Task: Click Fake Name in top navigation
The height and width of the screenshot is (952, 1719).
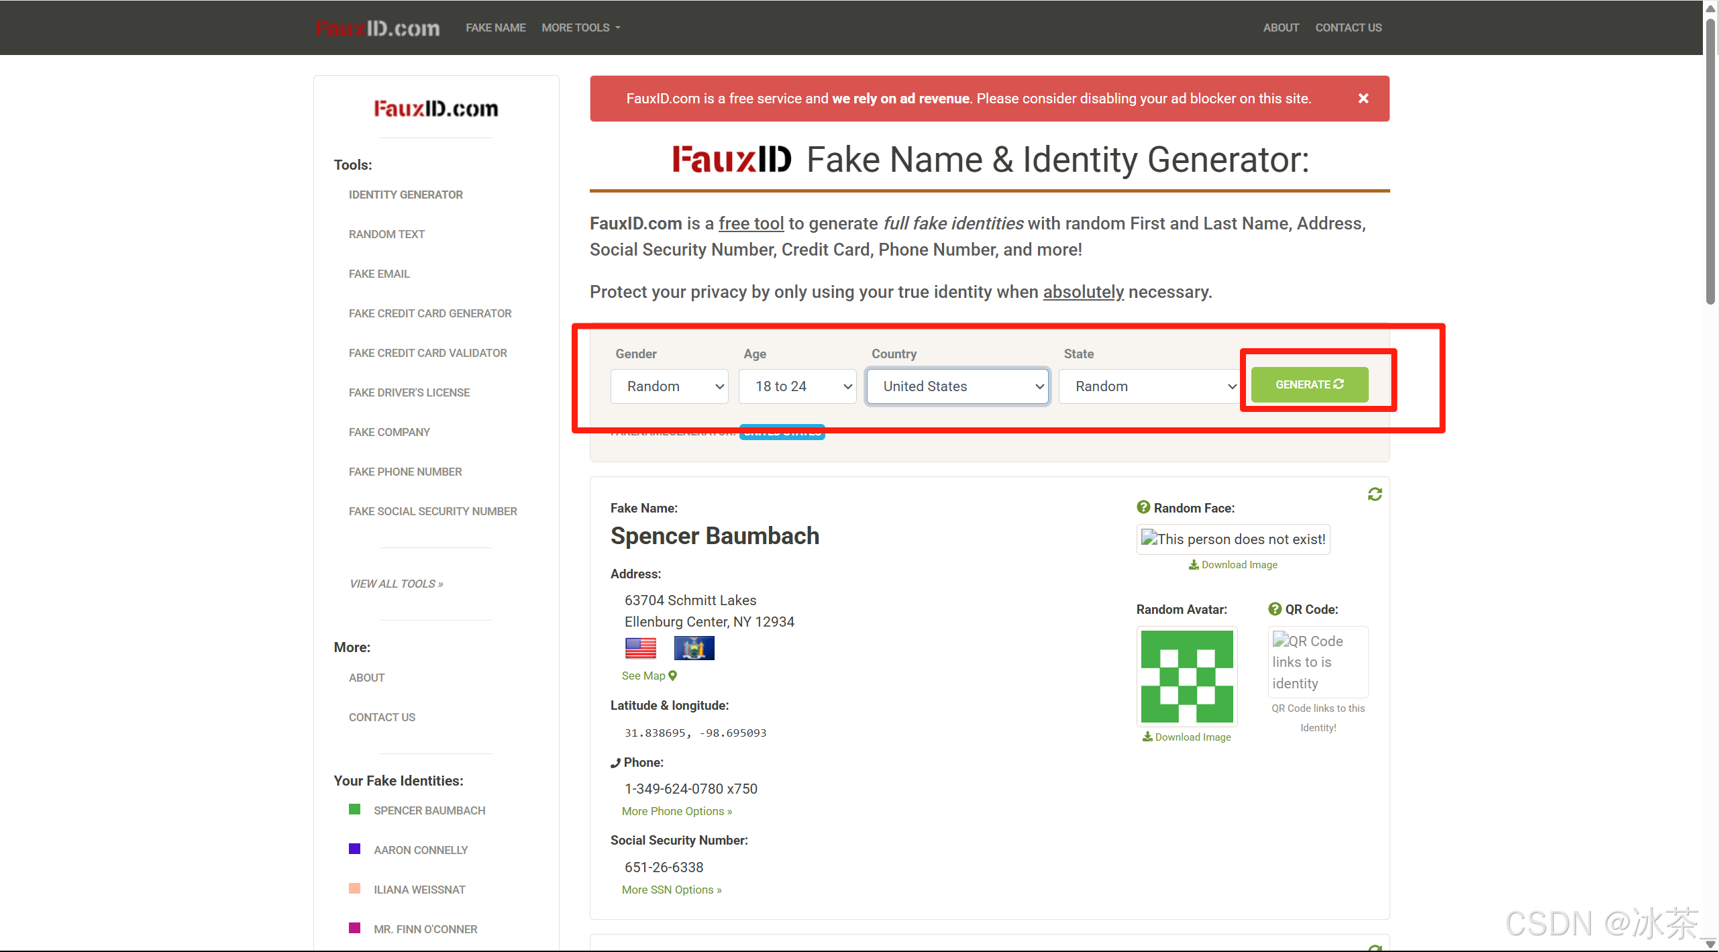Action: [x=495, y=28]
